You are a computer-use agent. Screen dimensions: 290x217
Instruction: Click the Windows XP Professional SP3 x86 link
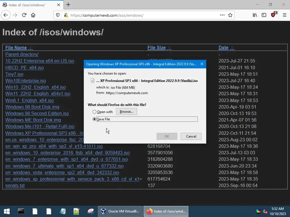click(x=44, y=133)
